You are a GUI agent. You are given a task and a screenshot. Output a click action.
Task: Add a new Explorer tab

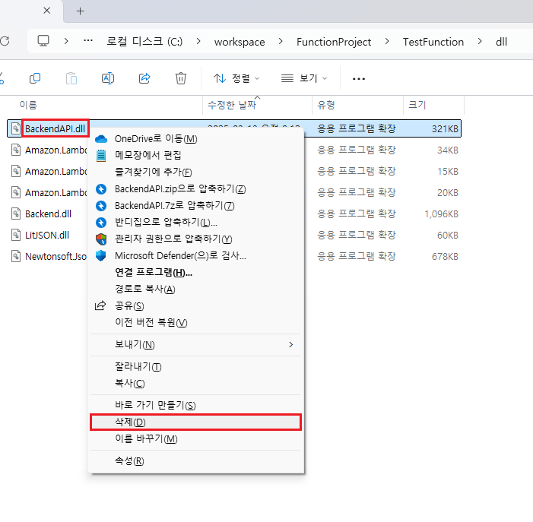[x=81, y=11]
